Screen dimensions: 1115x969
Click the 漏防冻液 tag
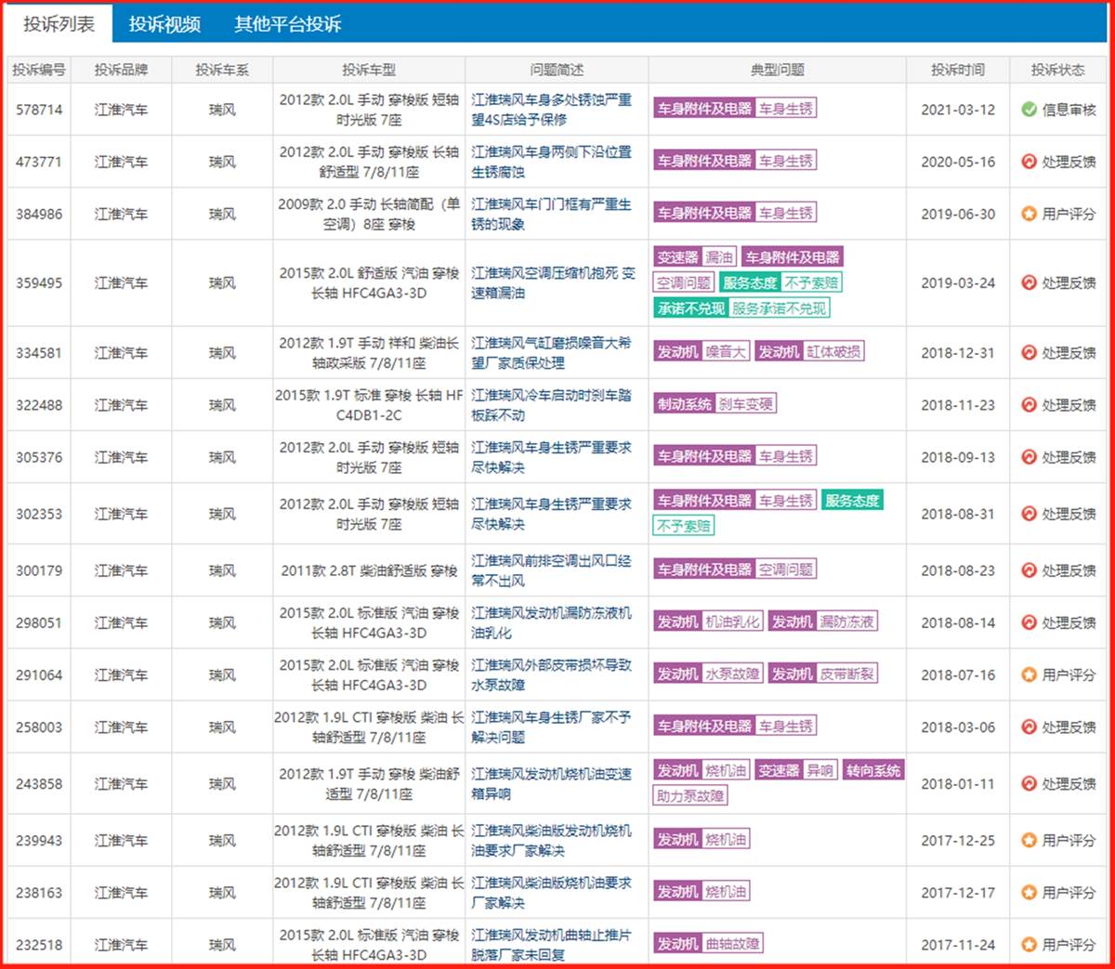point(846,622)
